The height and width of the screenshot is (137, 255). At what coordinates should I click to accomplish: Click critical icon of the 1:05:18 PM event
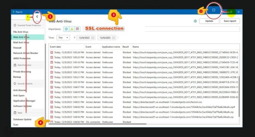click(x=52, y=82)
